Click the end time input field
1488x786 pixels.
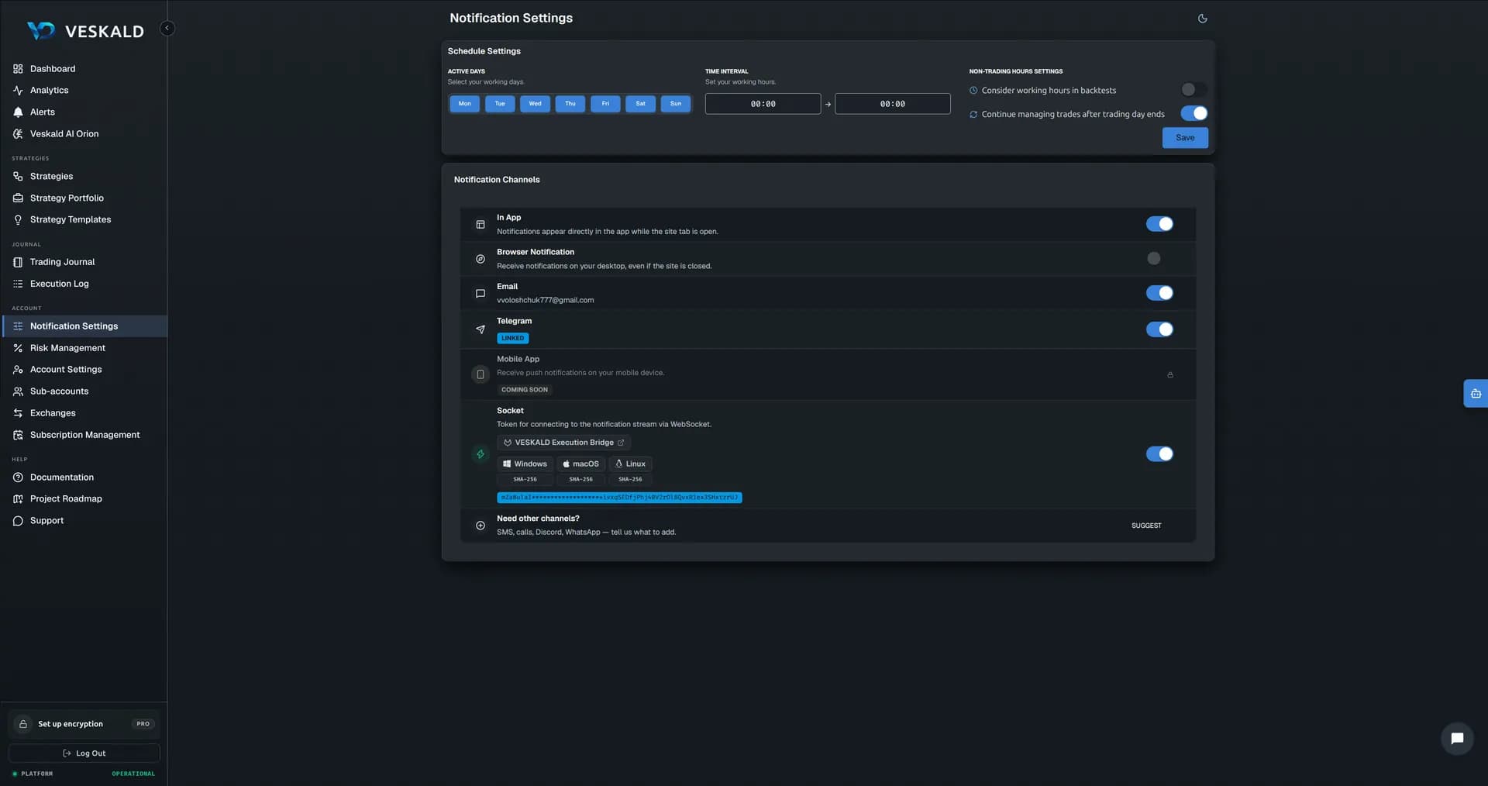pos(892,104)
